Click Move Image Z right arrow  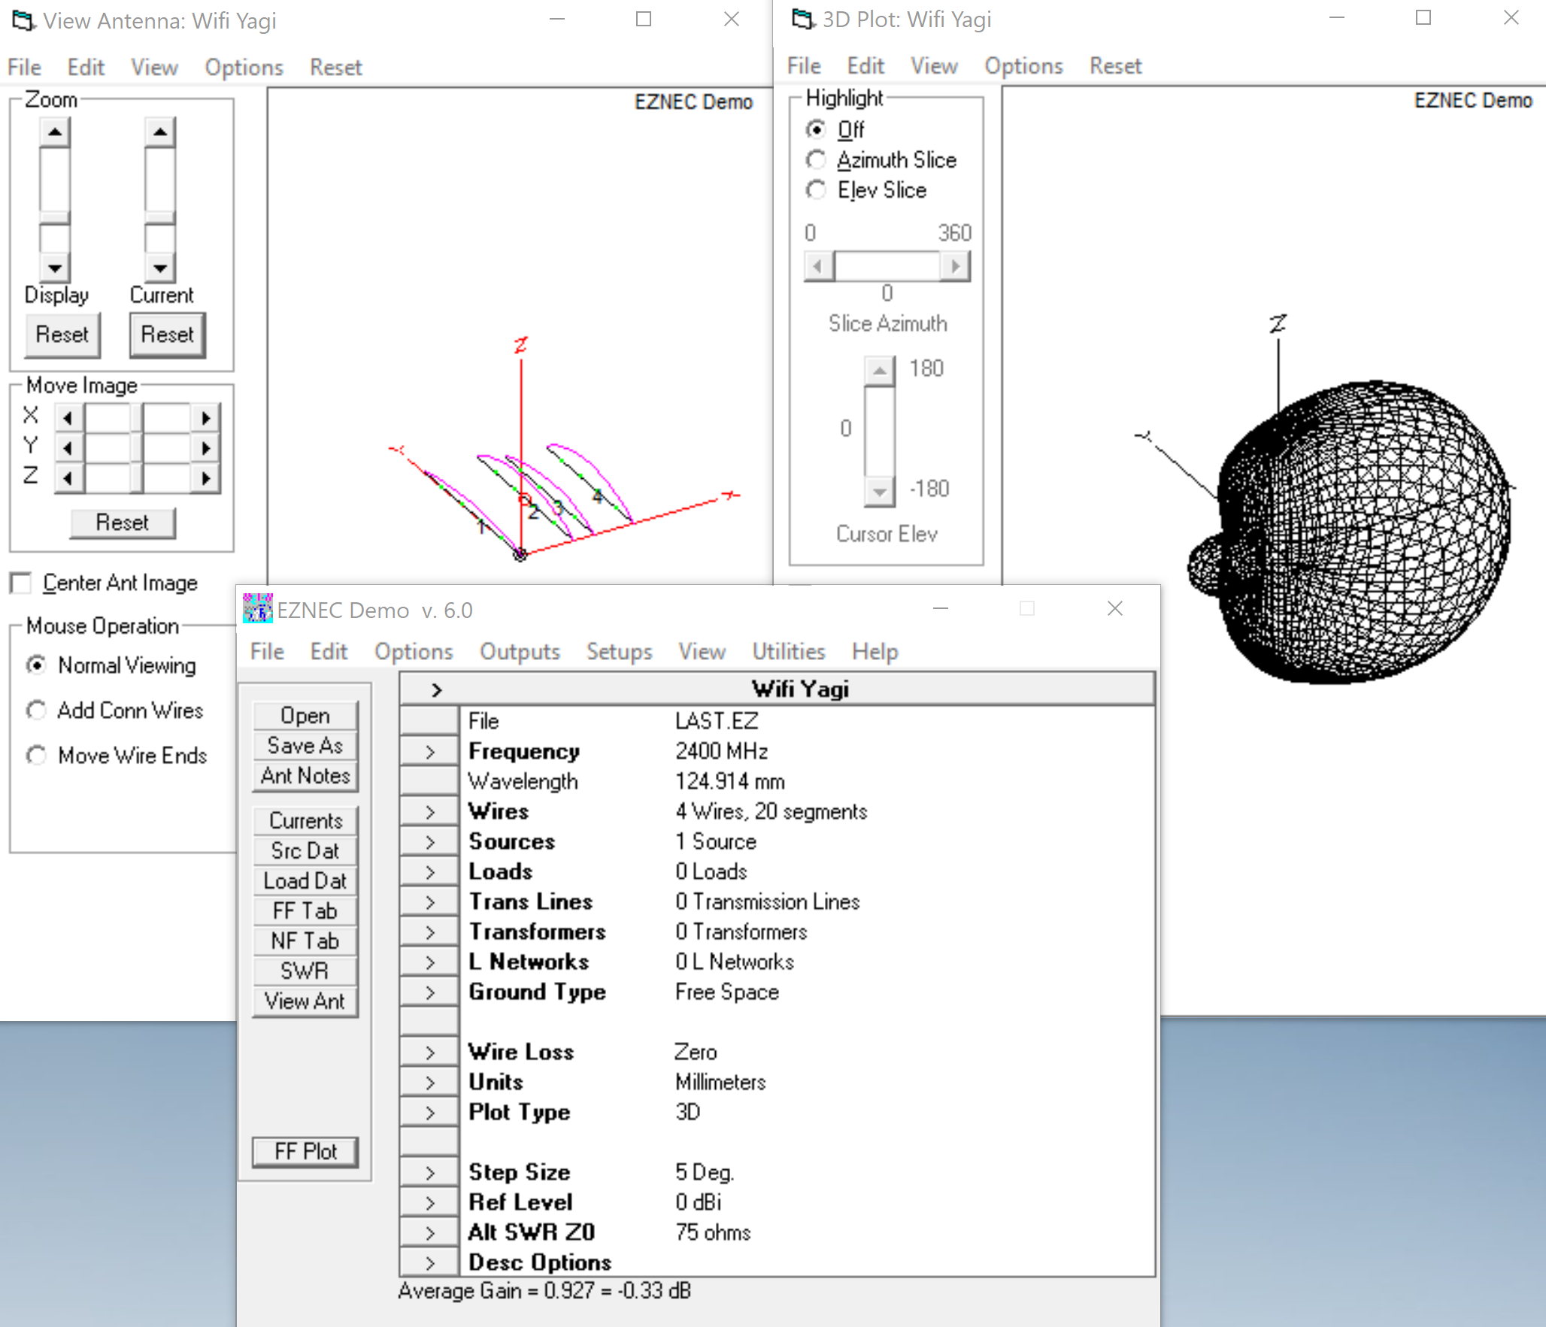click(205, 478)
